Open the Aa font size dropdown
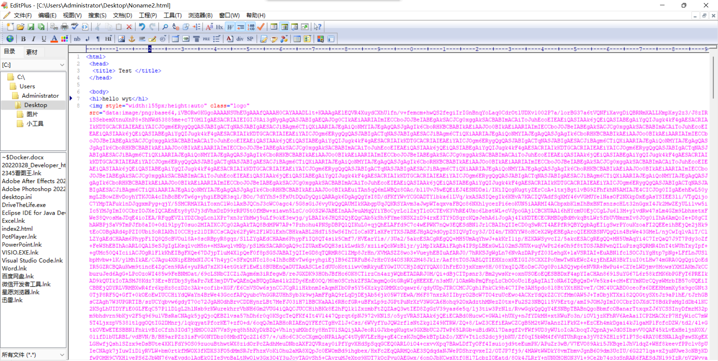Screen dimensions: 718x361 (x=209, y=27)
